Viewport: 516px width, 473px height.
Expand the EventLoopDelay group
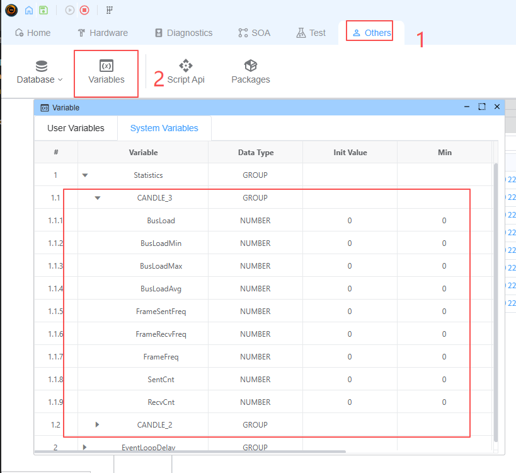tap(85, 447)
